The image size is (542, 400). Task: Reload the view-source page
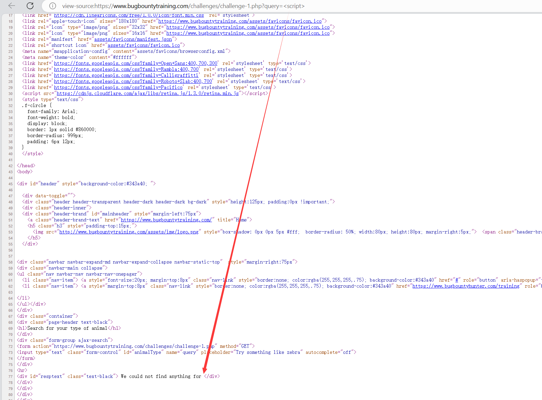click(x=30, y=6)
